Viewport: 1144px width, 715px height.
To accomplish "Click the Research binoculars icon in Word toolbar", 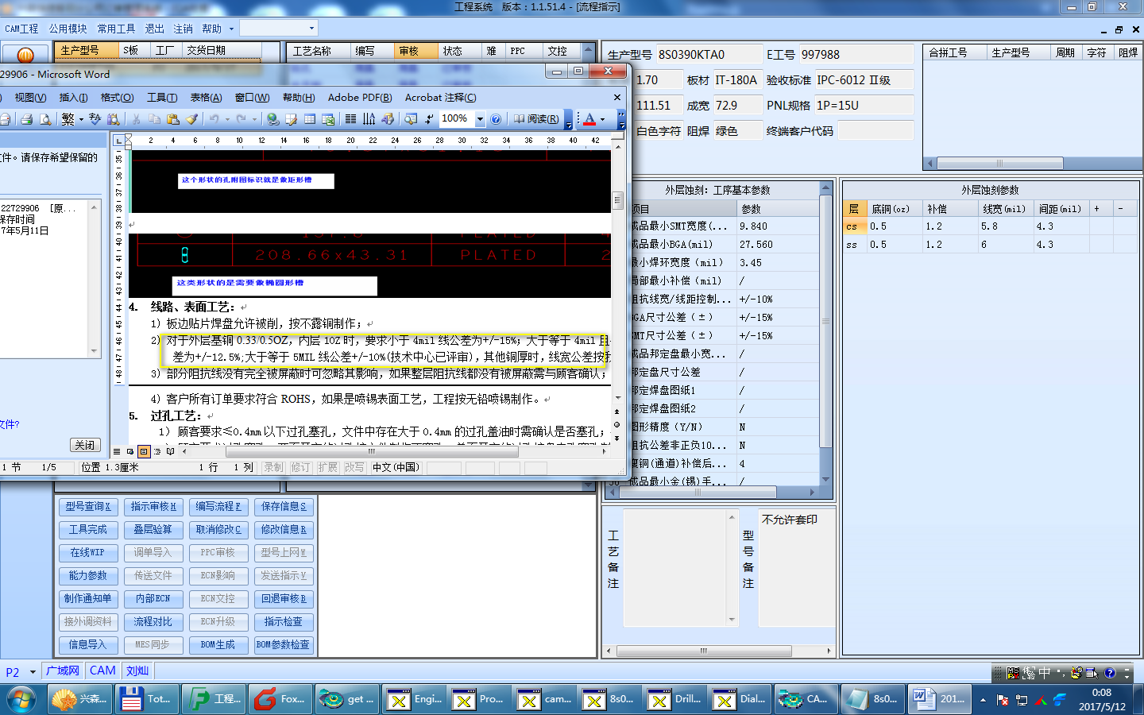I will 114,119.
